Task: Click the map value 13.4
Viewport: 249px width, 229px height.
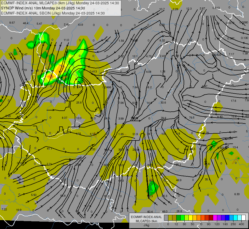Action: (235, 148)
